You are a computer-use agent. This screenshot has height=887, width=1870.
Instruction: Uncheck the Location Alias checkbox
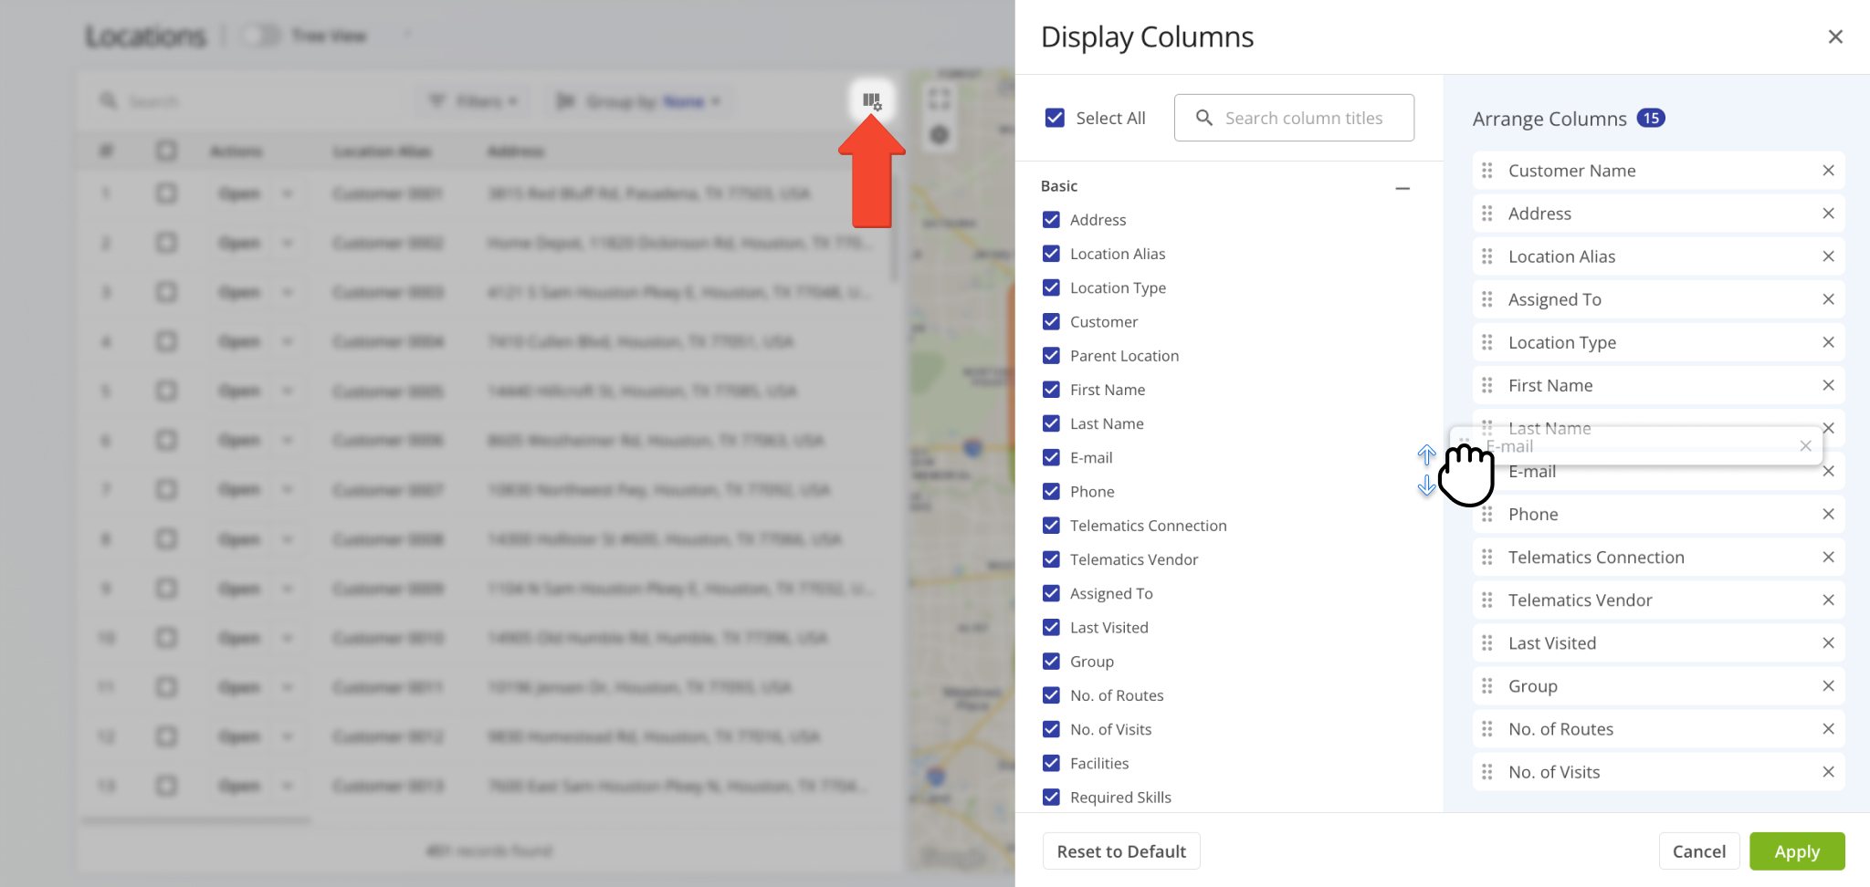click(1051, 254)
